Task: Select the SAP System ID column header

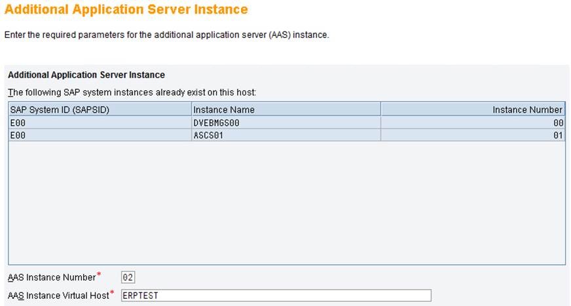Action: coord(100,109)
